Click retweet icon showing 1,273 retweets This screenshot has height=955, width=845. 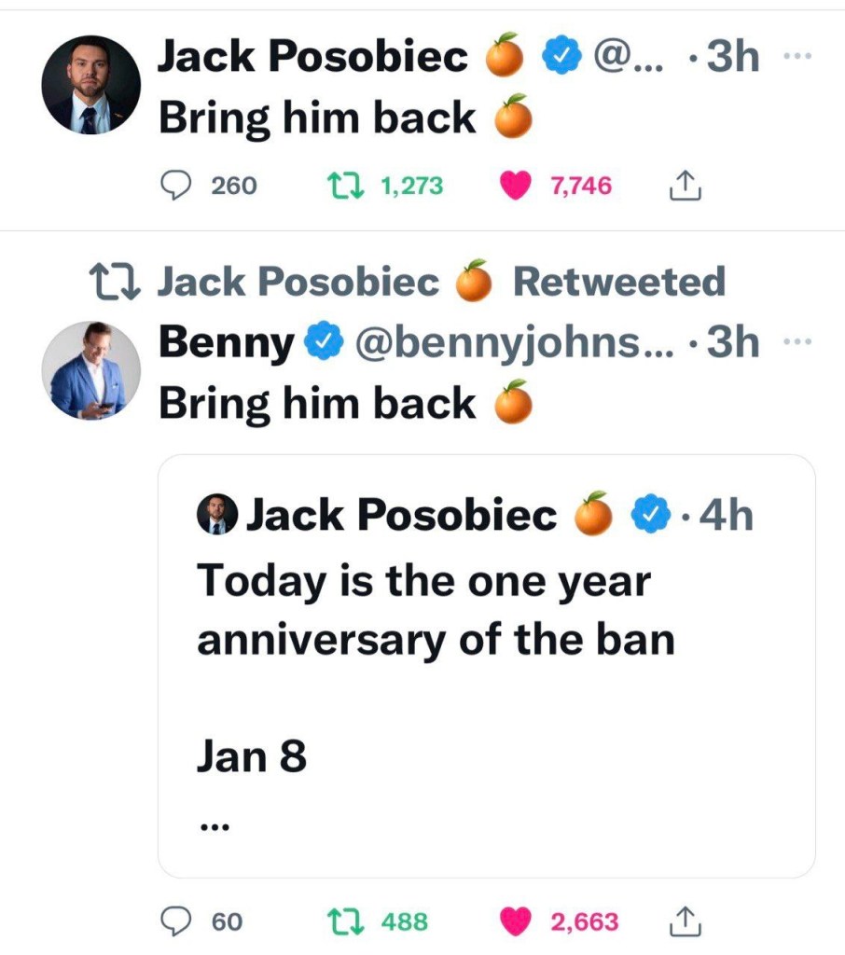345,186
